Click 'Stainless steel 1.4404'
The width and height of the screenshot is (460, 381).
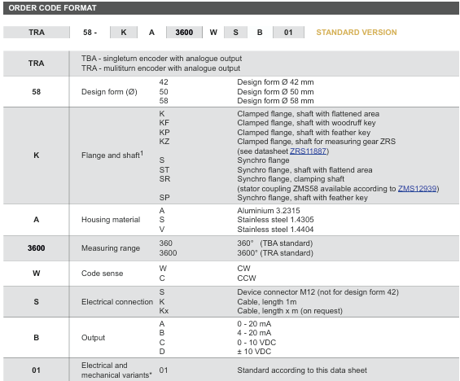tap(275, 230)
